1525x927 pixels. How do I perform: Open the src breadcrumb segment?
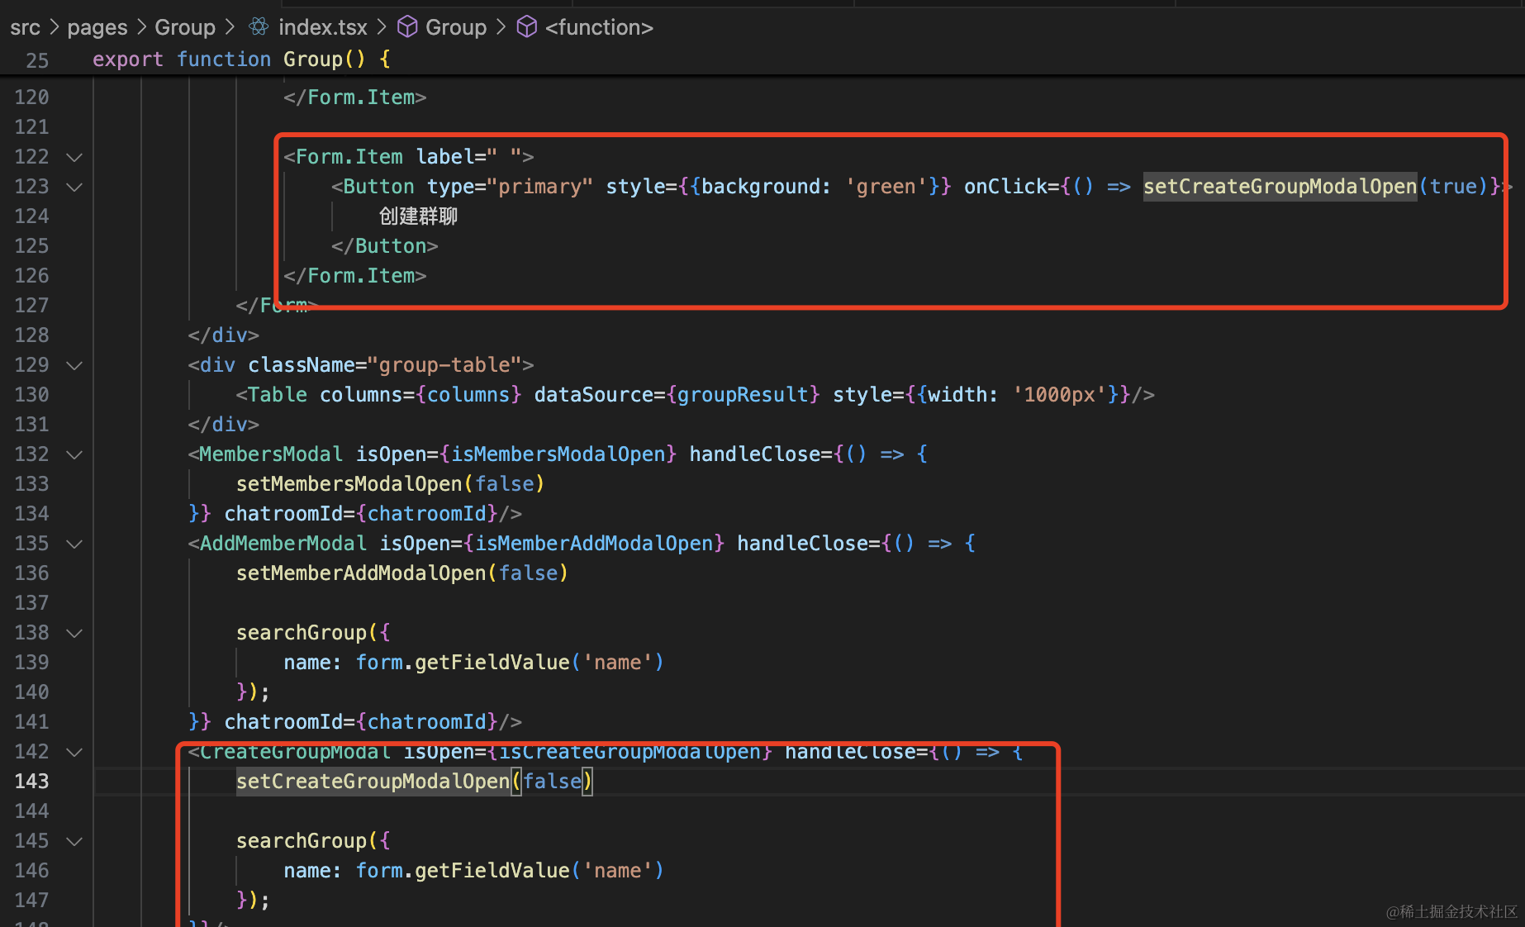25,27
